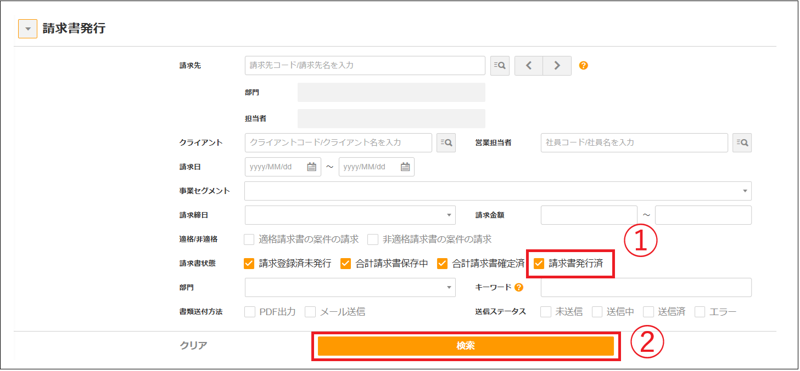Expand the 部門 dropdown list
This screenshot has width=800, height=371.
[x=350, y=287]
